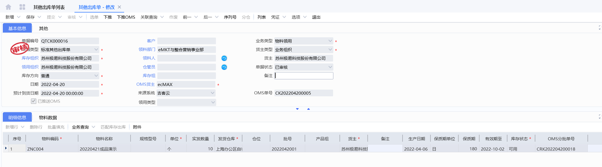Click the lookup icon beside 领料人
The height and width of the screenshot is (167, 602).
224,58
